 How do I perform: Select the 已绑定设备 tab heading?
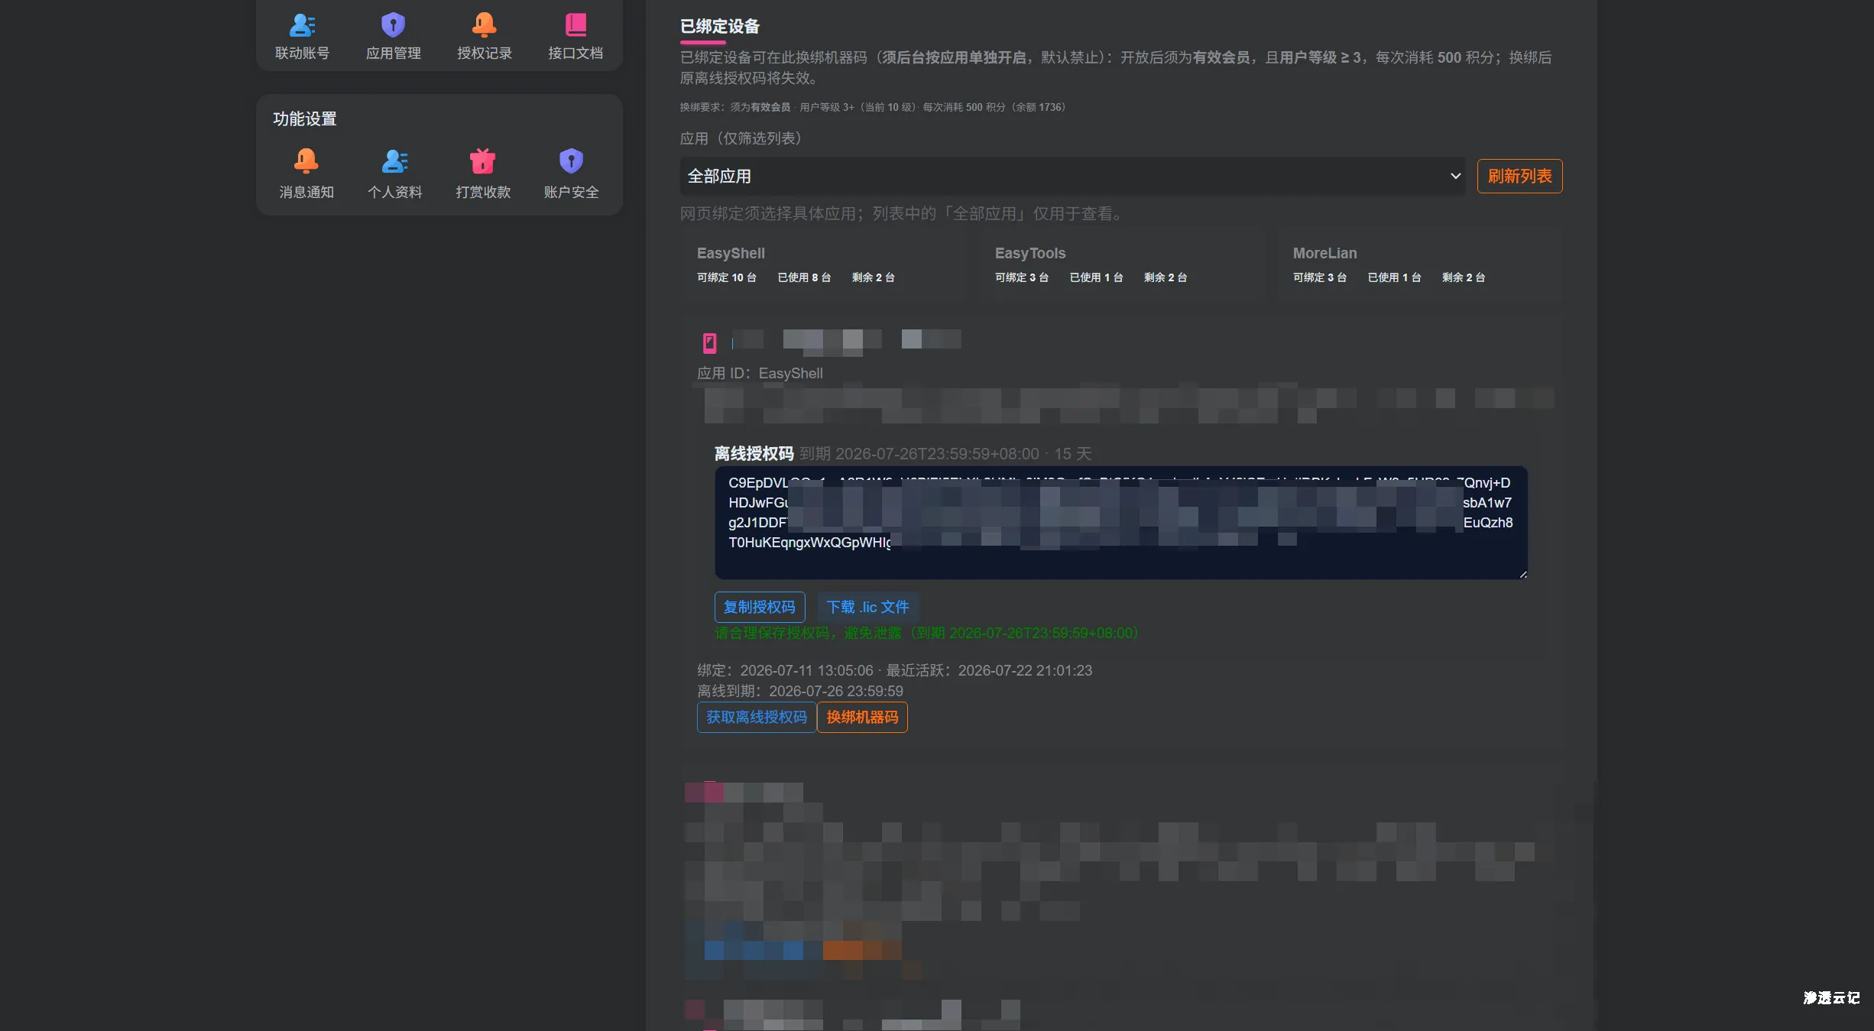coord(719,27)
